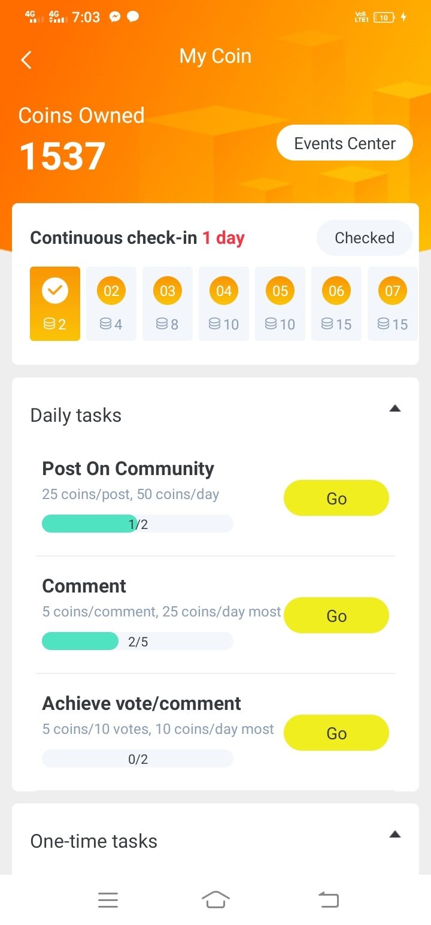Tap the back arrow icon
Viewport: 431px width, 925px height.
click(x=26, y=59)
